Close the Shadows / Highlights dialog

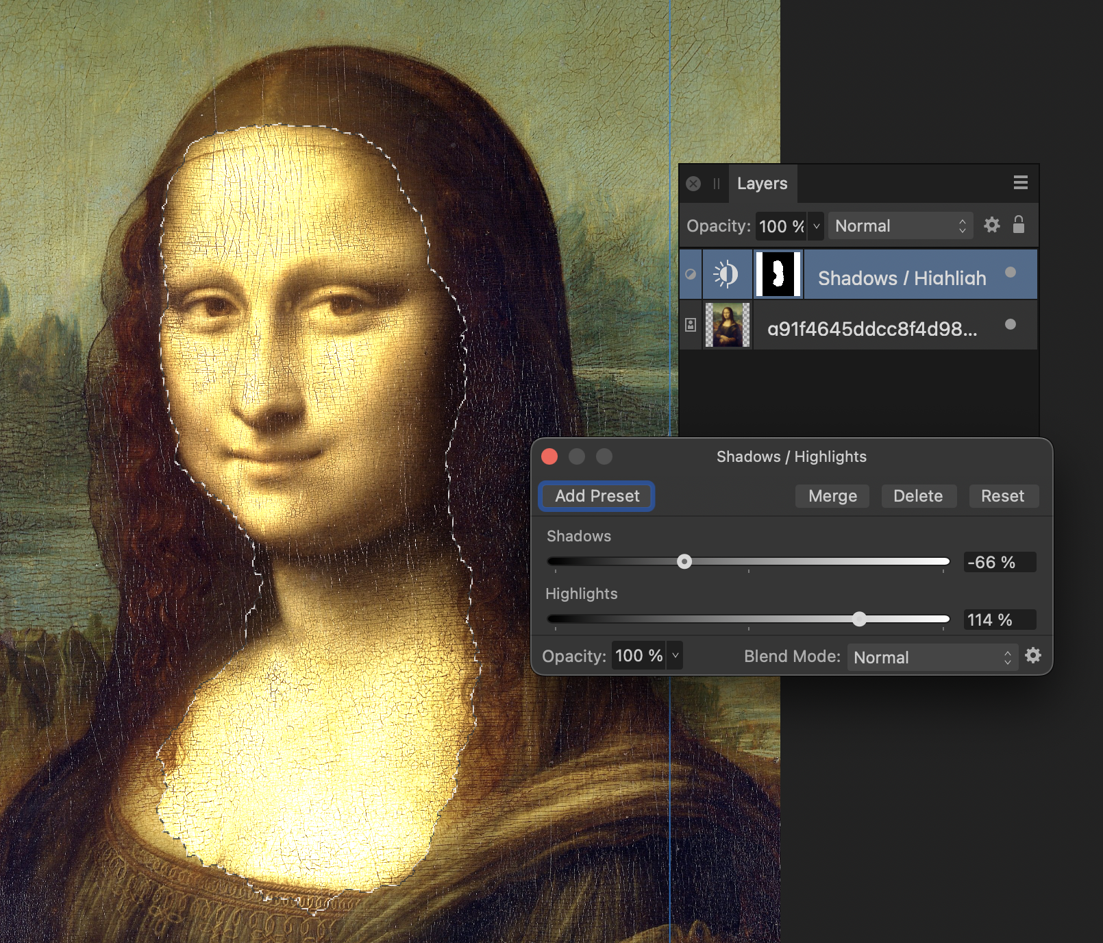tap(549, 457)
